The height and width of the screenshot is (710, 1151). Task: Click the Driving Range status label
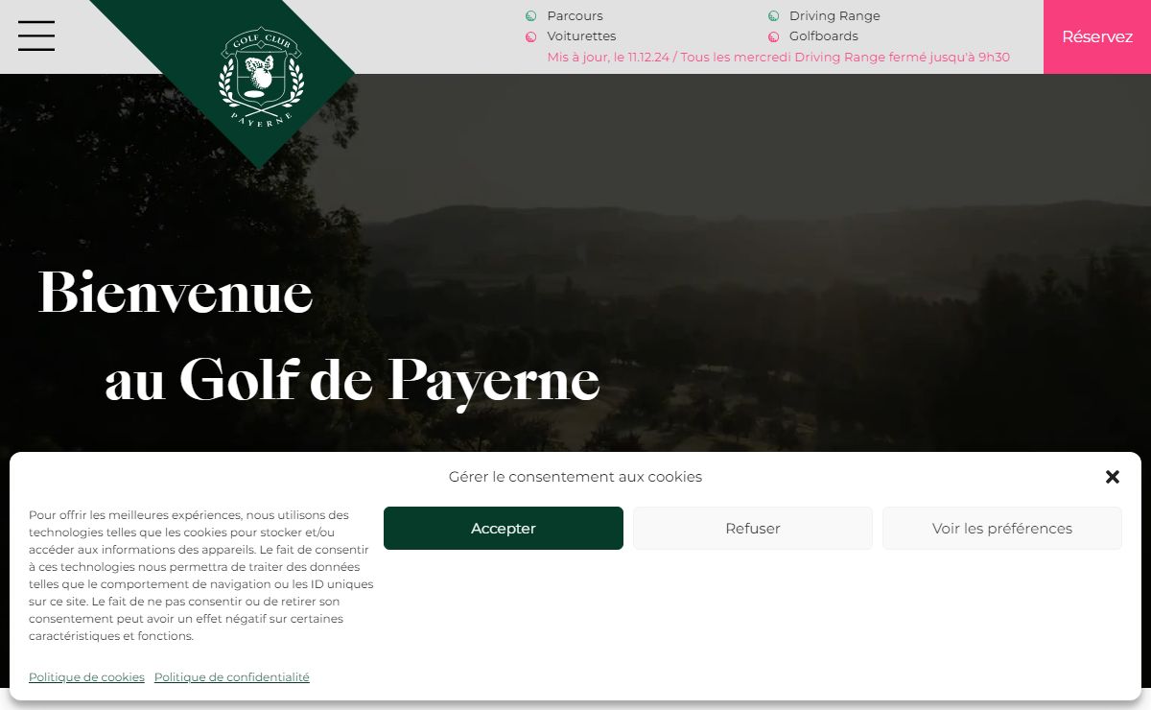[x=834, y=16]
